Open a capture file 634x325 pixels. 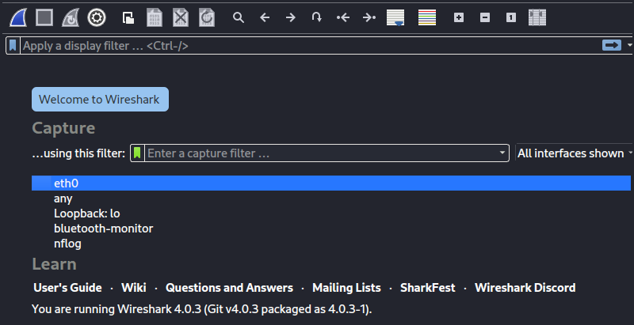[128, 17]
